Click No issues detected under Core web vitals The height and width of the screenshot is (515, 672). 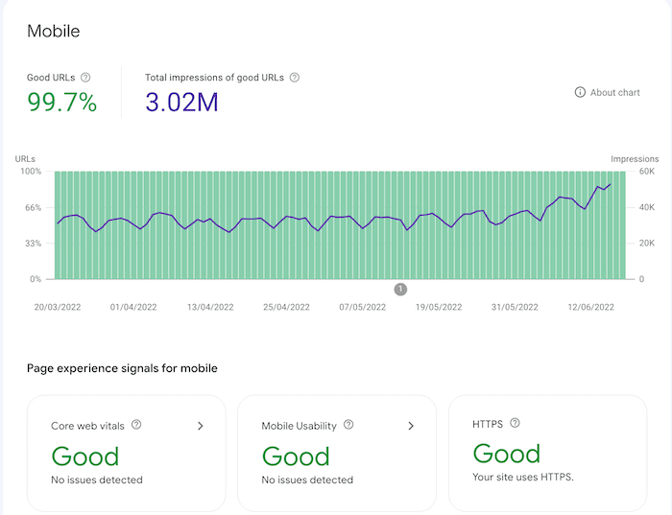pyautogui.click(x=97, y=480)
